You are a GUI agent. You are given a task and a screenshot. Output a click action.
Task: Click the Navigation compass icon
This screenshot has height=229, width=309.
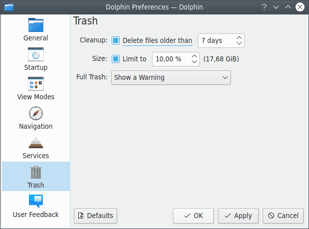(x=36, y=113)
